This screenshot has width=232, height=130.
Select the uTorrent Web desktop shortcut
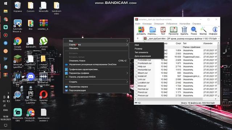pyautogui.click(x=43, y=44)
